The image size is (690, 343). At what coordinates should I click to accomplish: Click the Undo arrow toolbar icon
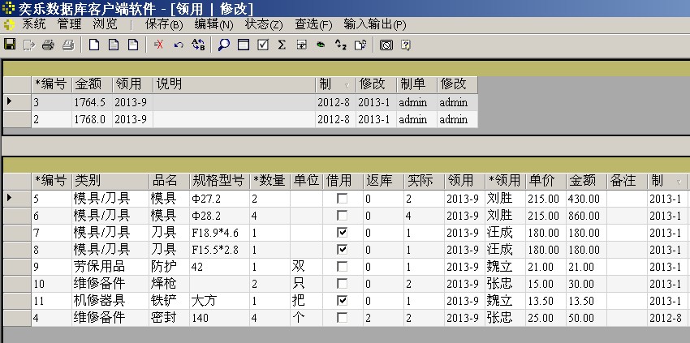click(178, 45)
